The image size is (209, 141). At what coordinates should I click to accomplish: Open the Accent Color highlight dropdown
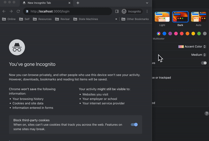[x=192, y=47]
